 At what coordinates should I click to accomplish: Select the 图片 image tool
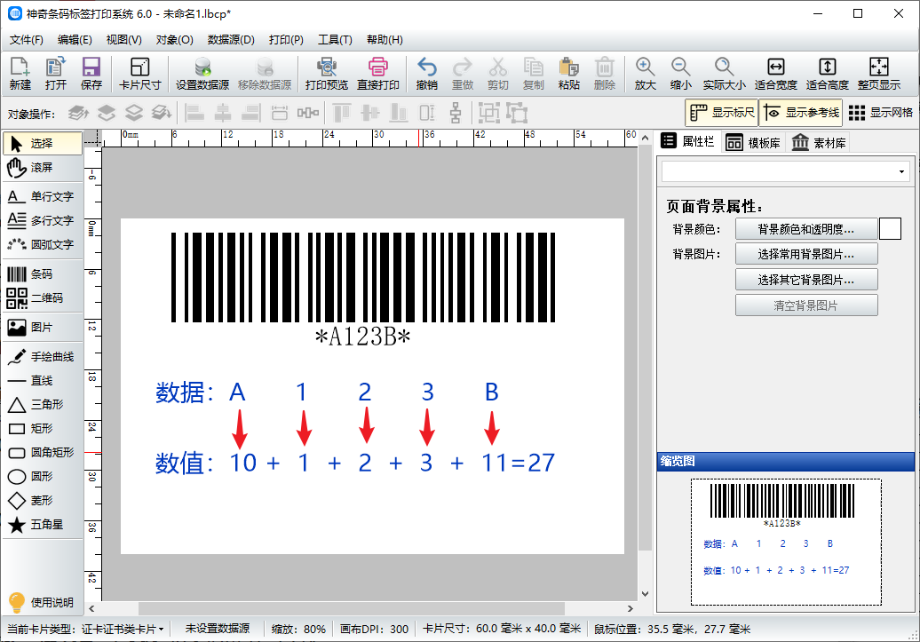43,328
